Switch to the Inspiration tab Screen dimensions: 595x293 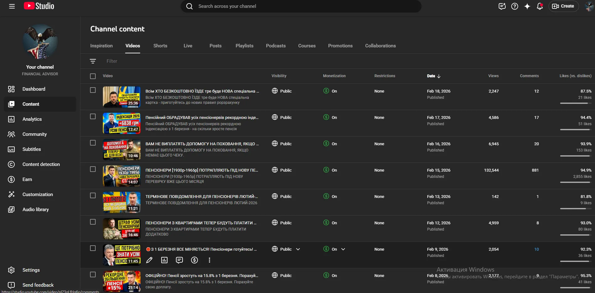(x=101, y=46)
